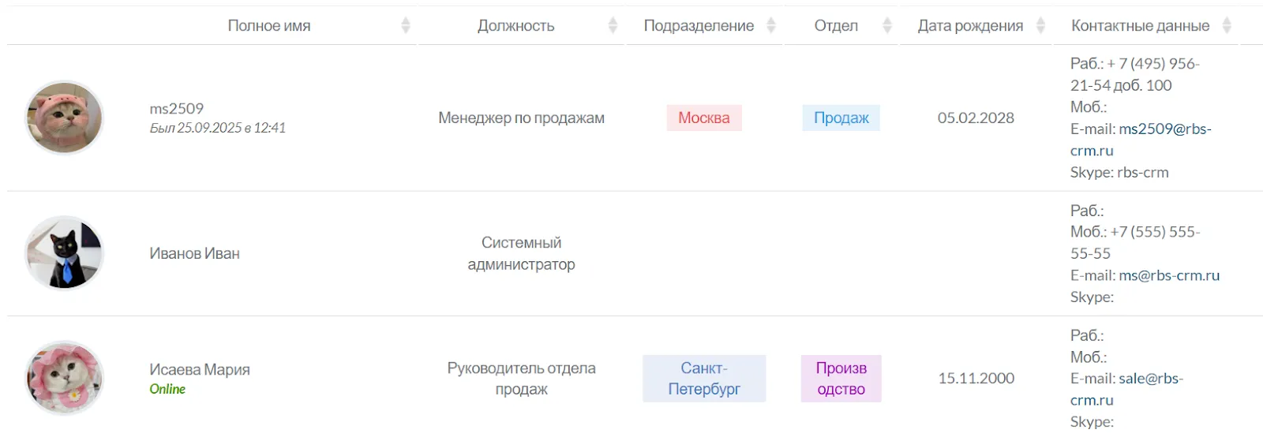Screen dimensions: 1263x437
Task: Select the purple Производство department tag
Action: pos(841,379)
